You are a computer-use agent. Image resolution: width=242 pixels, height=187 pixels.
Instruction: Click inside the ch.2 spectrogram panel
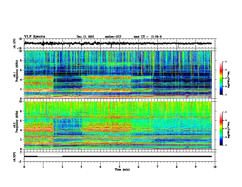tap(118, 125)
